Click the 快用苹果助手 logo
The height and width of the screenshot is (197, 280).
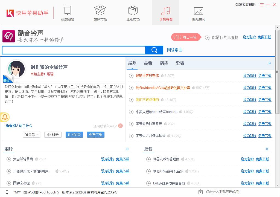point(25,13)
